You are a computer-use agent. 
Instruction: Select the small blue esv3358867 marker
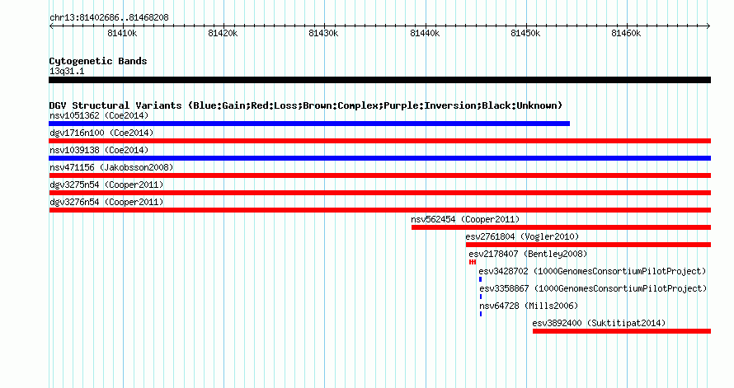click(481, 297)
